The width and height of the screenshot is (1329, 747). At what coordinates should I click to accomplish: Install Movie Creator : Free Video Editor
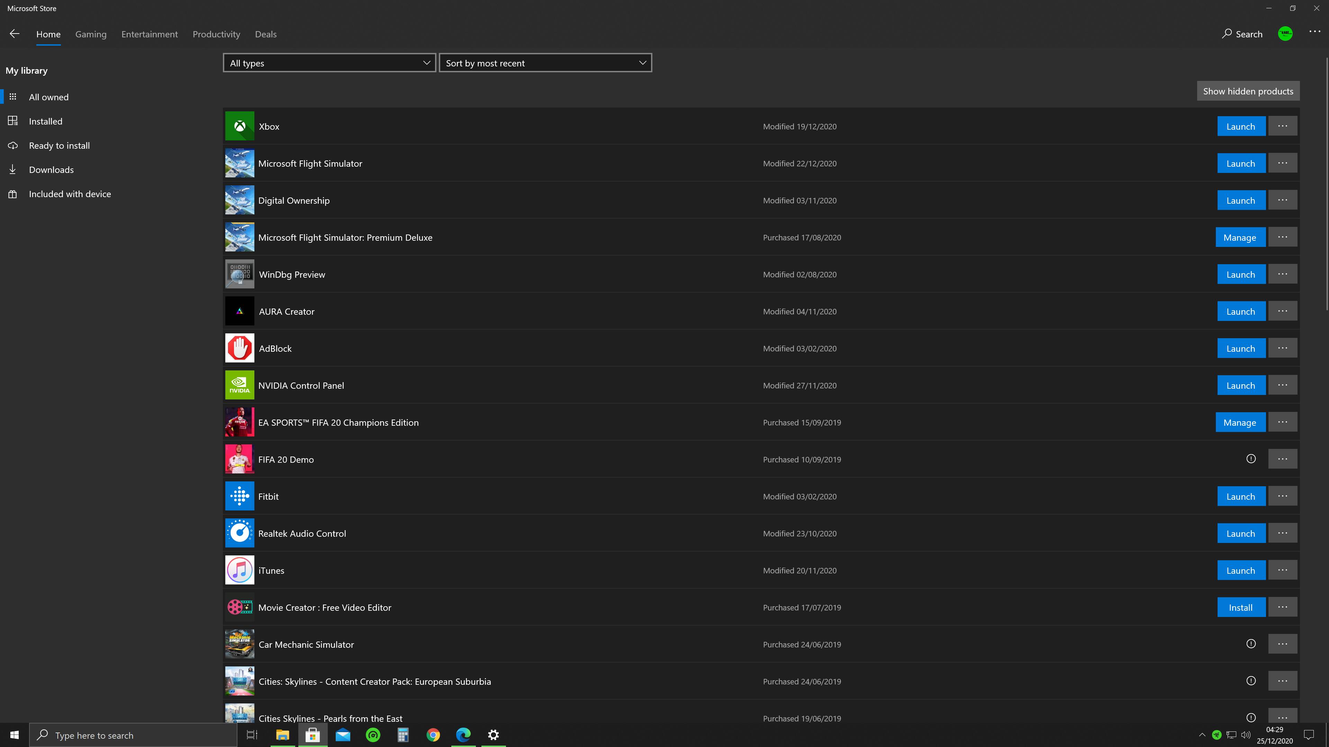point(1241,607)
